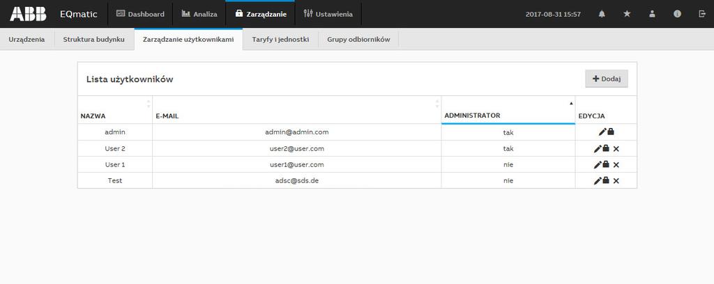The height and width of the screenshot is (284, 714).
Task: Select Zarządzanie użytkownikami tab
Action: (188, 40)
